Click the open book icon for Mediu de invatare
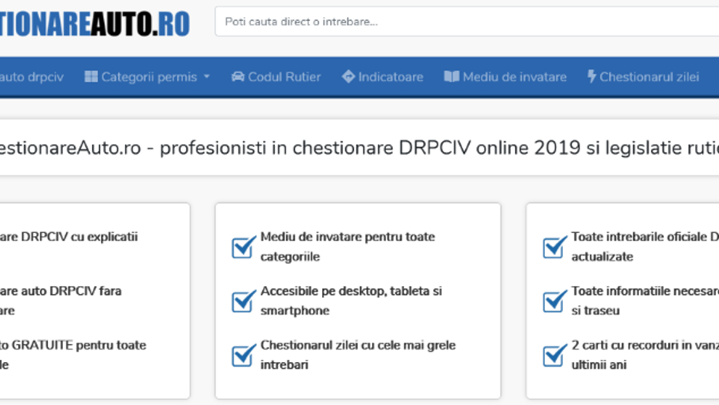This screenshot has height=405, width=719. (x=451, y=77)
